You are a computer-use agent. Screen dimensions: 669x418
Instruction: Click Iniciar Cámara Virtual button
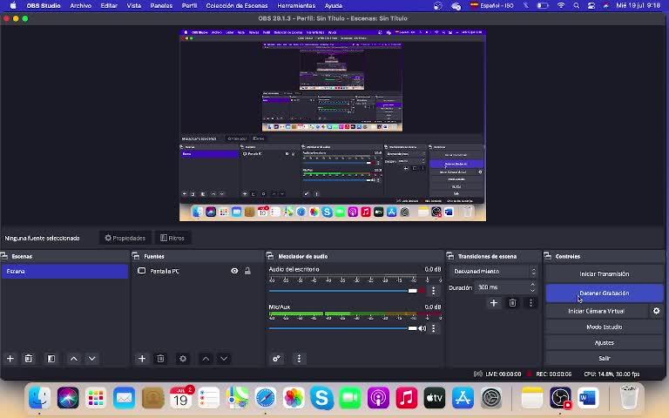tap(597, 311)
